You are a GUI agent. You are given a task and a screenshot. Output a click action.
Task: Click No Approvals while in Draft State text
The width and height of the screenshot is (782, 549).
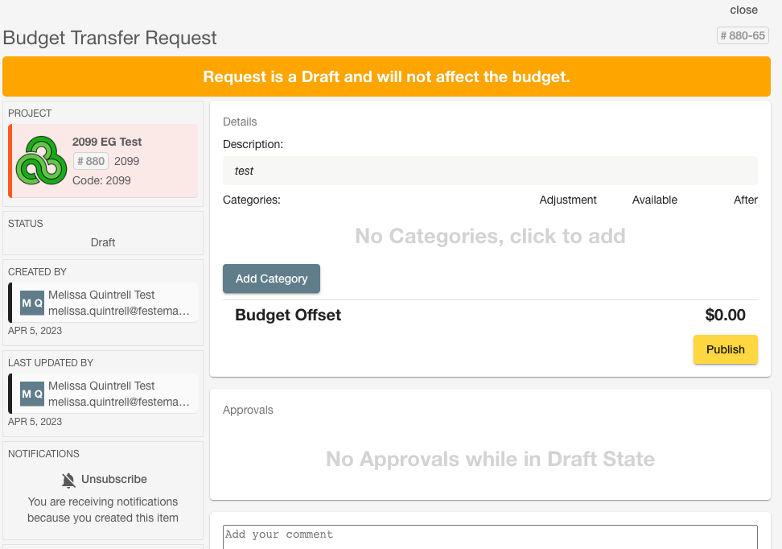pos(490,459)
